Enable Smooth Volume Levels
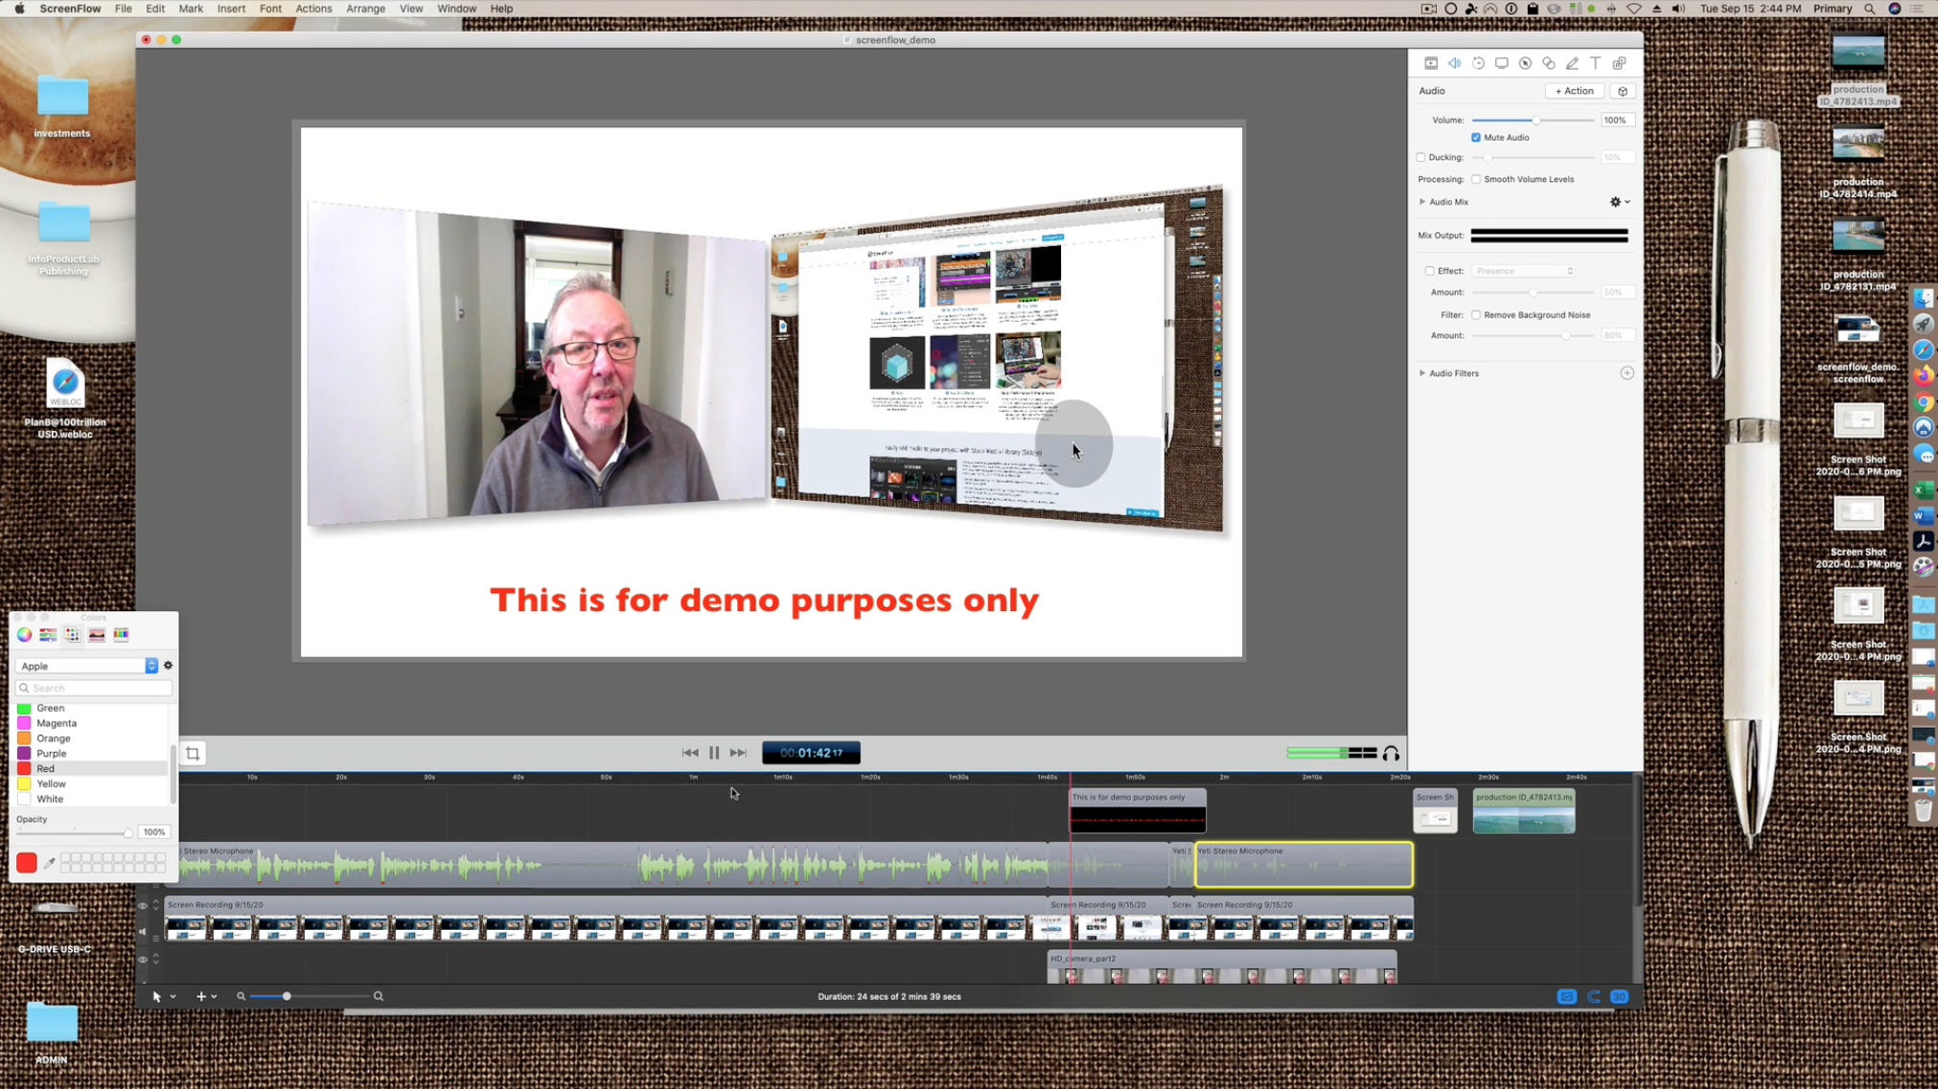Image resolution: width=1938 pixels, height=1089 pixels. (x=1476, y=179)
